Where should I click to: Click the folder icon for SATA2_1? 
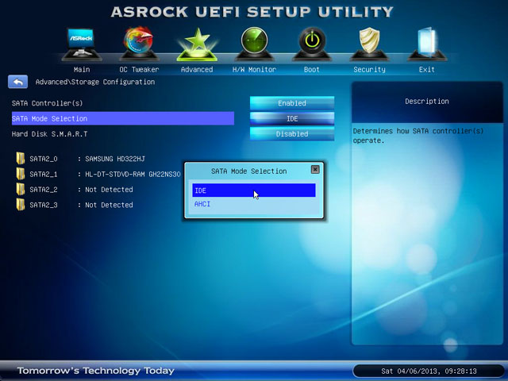pos(21,174)
